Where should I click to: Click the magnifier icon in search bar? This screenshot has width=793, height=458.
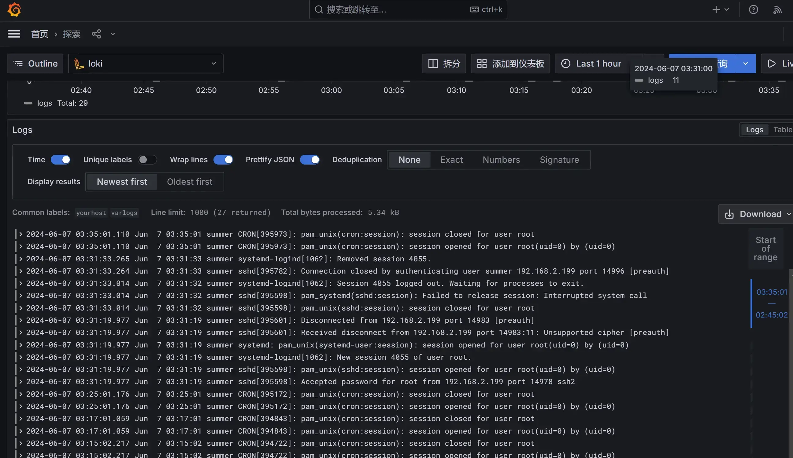(x=319, y=9)
